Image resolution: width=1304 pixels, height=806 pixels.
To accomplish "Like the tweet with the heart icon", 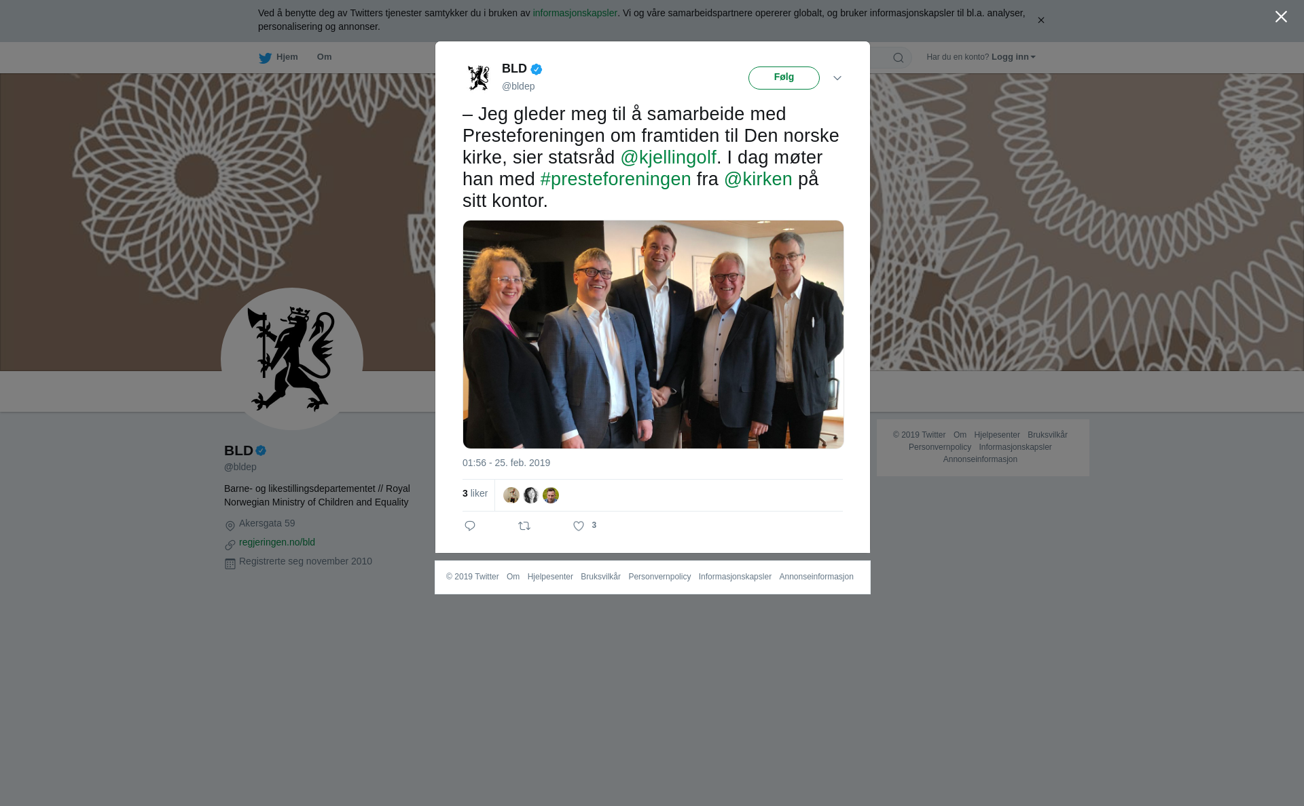I will tap(579, 526).
